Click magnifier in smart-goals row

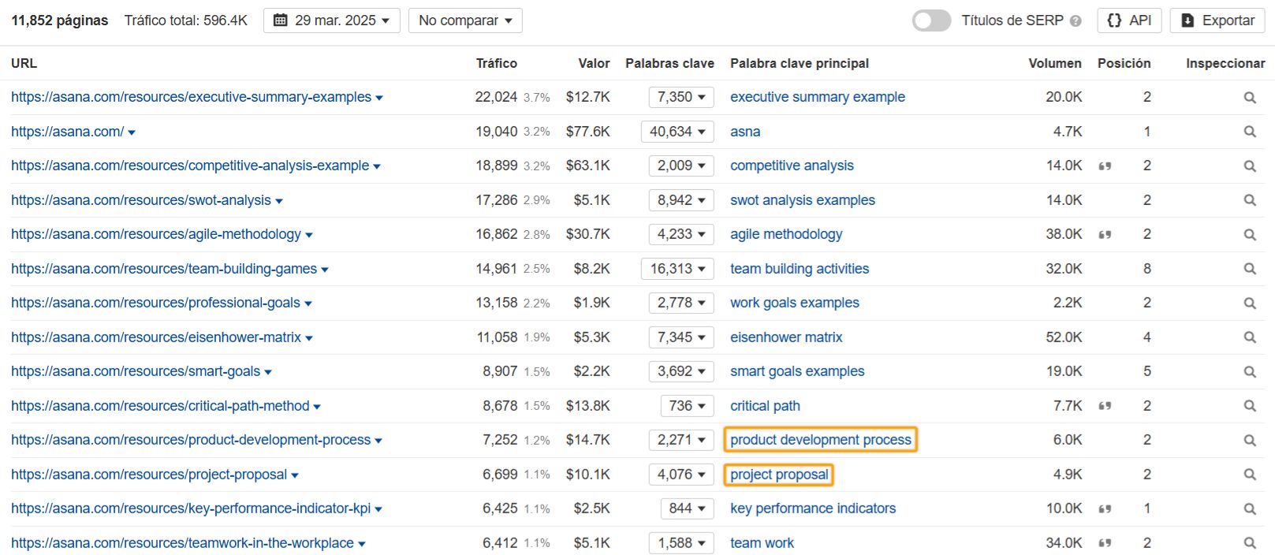click(x=1250, y=372)
